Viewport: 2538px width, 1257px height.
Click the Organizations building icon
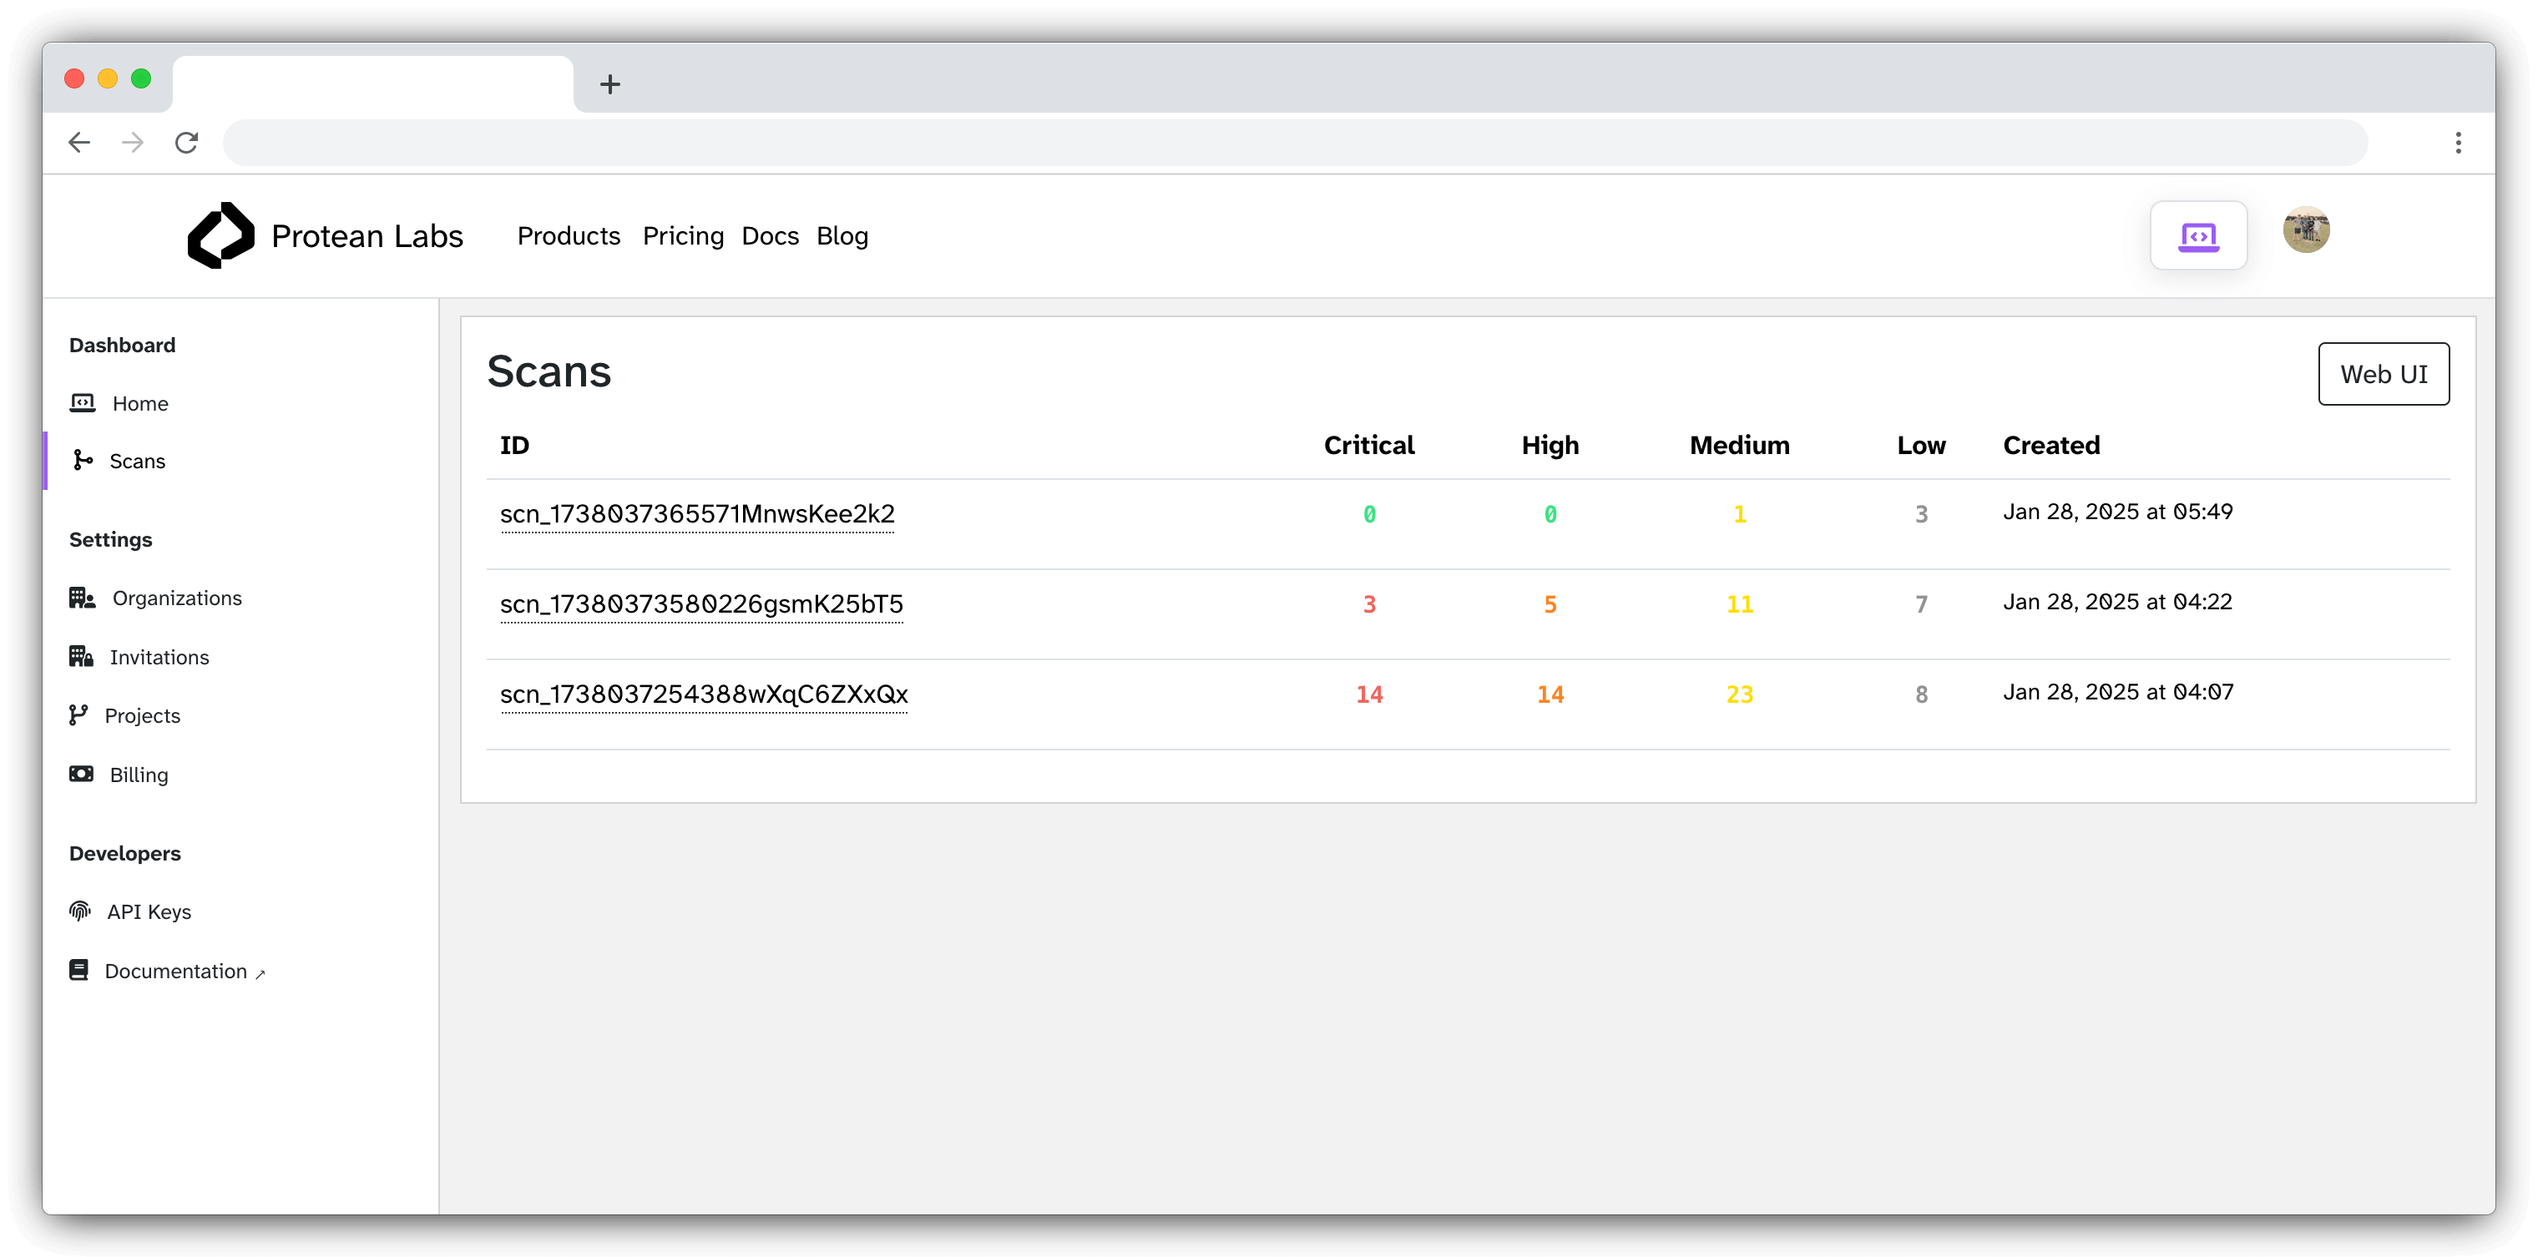coord(82,598)
